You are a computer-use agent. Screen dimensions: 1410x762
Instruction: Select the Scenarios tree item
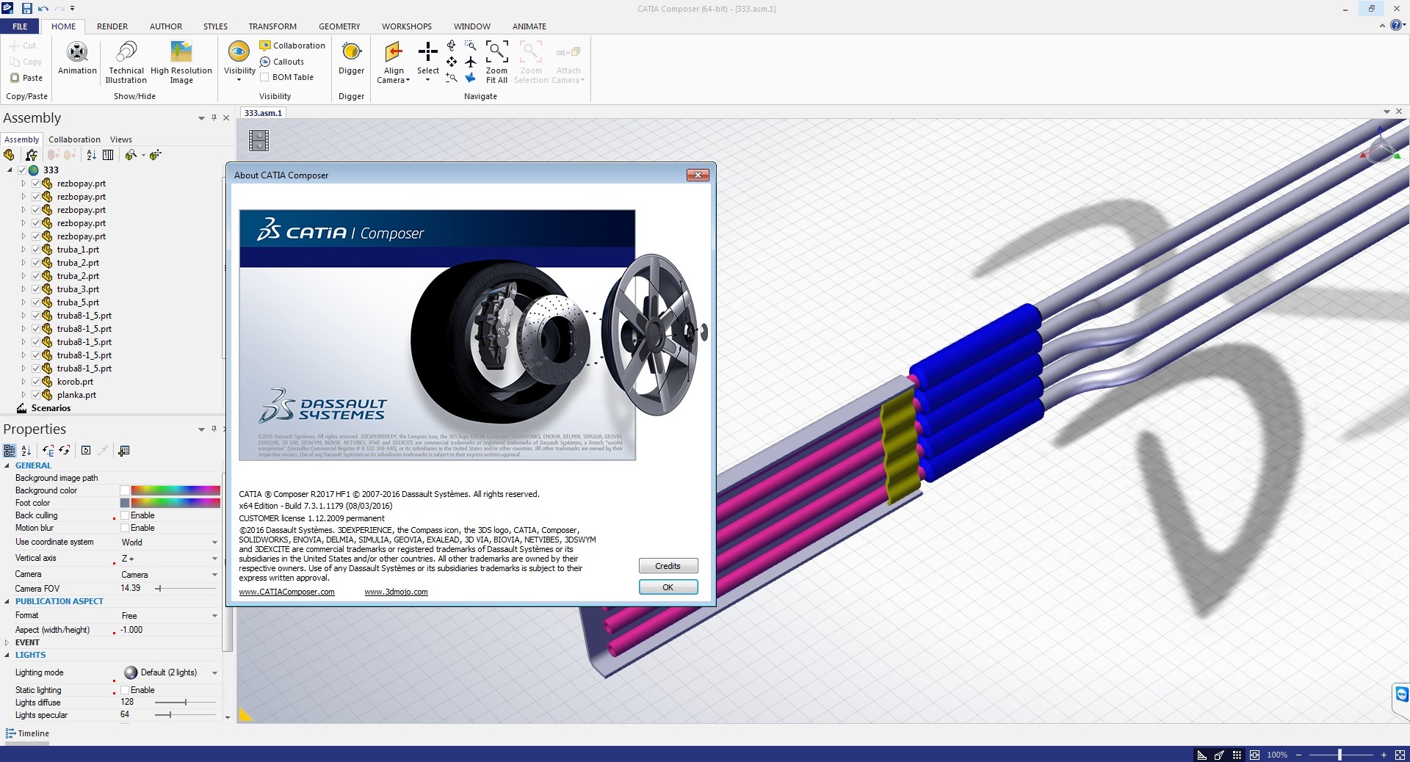[x=51, y=408]
